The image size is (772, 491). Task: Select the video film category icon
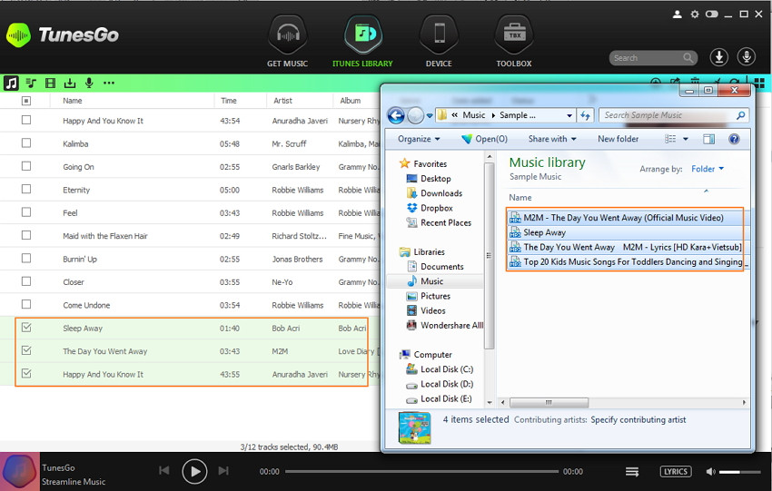click(50, 83)
